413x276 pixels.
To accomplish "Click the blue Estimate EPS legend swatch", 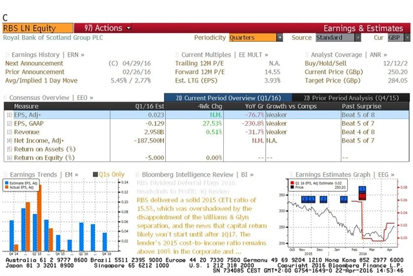I will 8,182.
